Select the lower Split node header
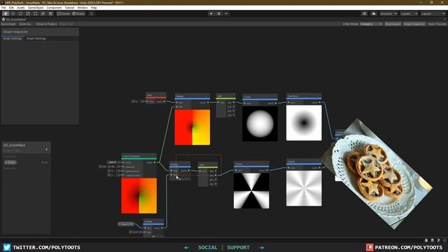 [x=208, y=164]
